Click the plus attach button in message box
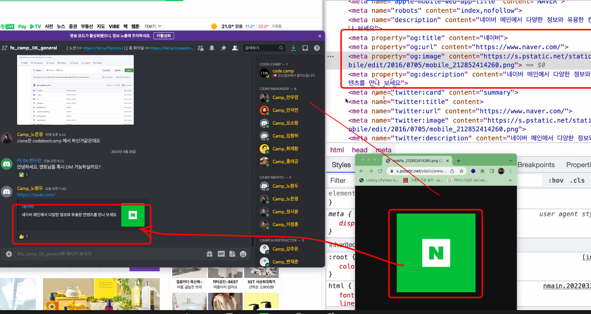 click(9, 254)
